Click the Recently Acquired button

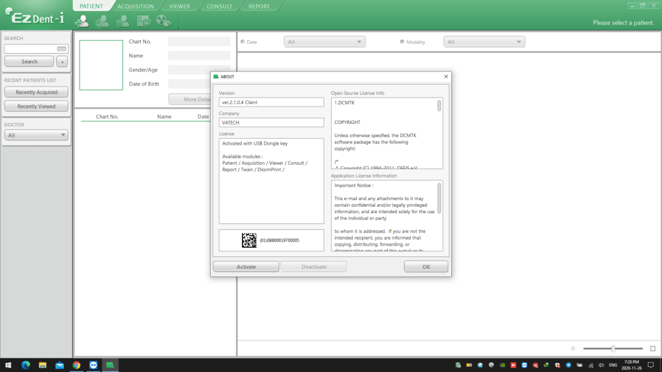pyautogui.click(x=36, y=92)
